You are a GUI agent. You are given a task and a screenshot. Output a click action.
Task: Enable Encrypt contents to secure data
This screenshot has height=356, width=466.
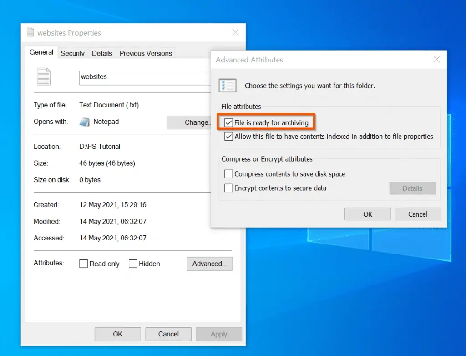228,188
